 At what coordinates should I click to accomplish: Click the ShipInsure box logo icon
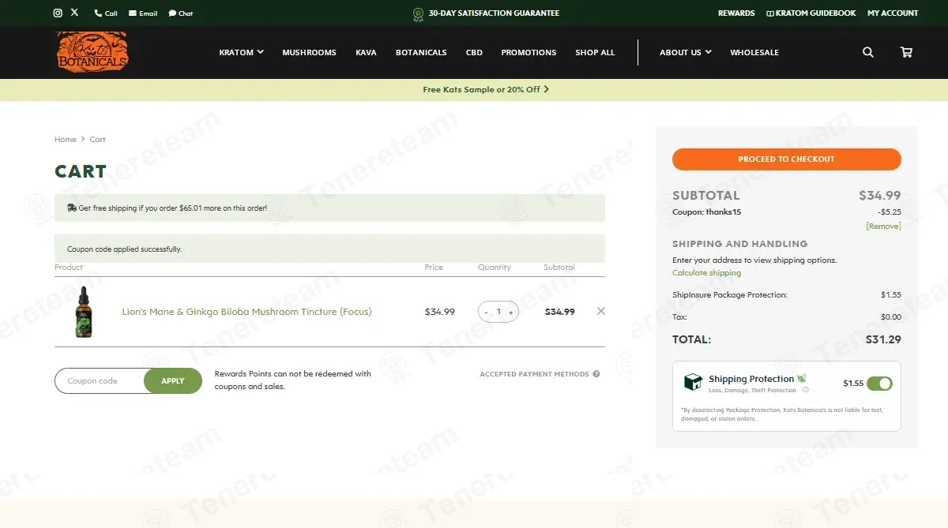(693, 383)
